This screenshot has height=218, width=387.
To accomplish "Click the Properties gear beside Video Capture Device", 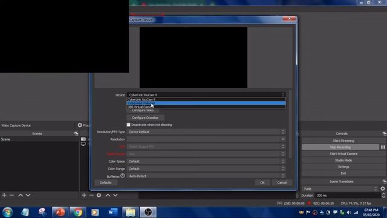I will point(80,125).
